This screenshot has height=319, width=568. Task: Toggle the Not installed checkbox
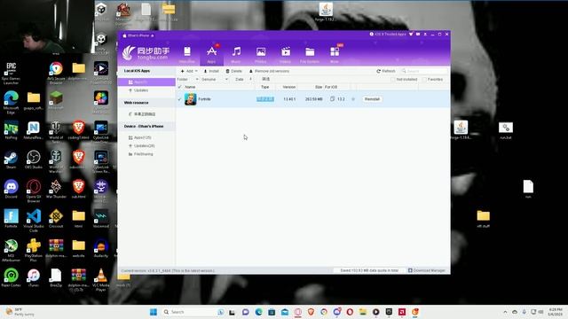[x=392, y=79]
